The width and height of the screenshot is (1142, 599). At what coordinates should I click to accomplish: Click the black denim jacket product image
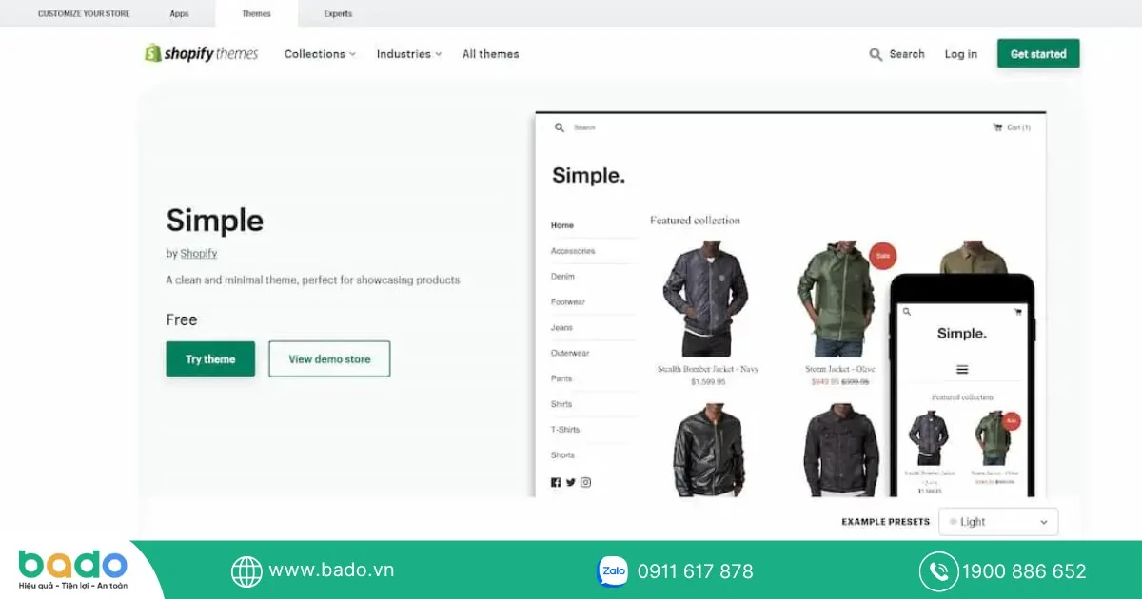[x=840, y=450]
